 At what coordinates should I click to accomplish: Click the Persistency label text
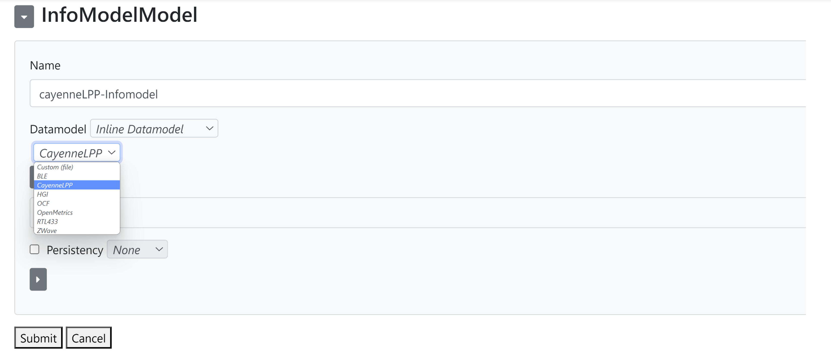75,250
